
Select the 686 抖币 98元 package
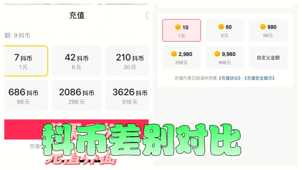[x=26, y=96]
